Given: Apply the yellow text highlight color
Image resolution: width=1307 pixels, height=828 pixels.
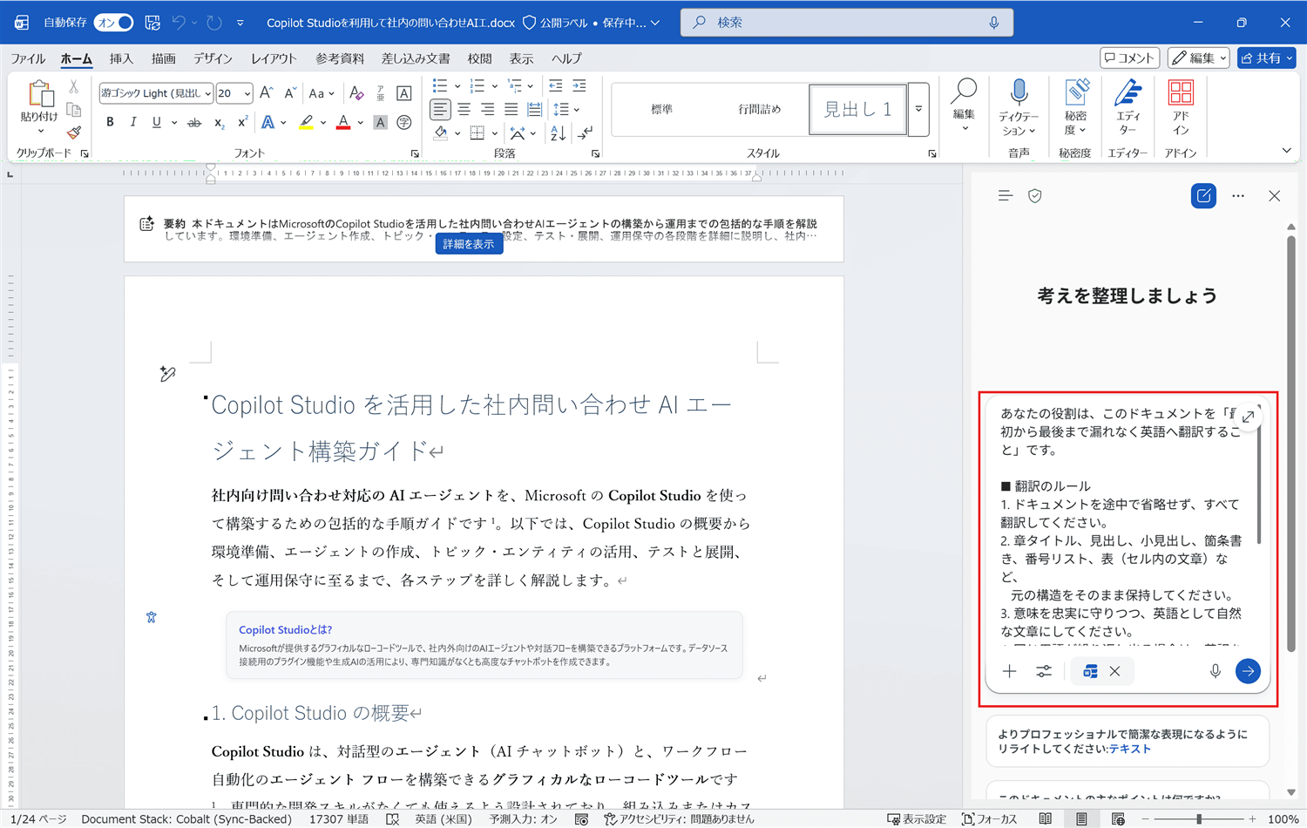Looking at the screenshot, I should tap(306, 123).
